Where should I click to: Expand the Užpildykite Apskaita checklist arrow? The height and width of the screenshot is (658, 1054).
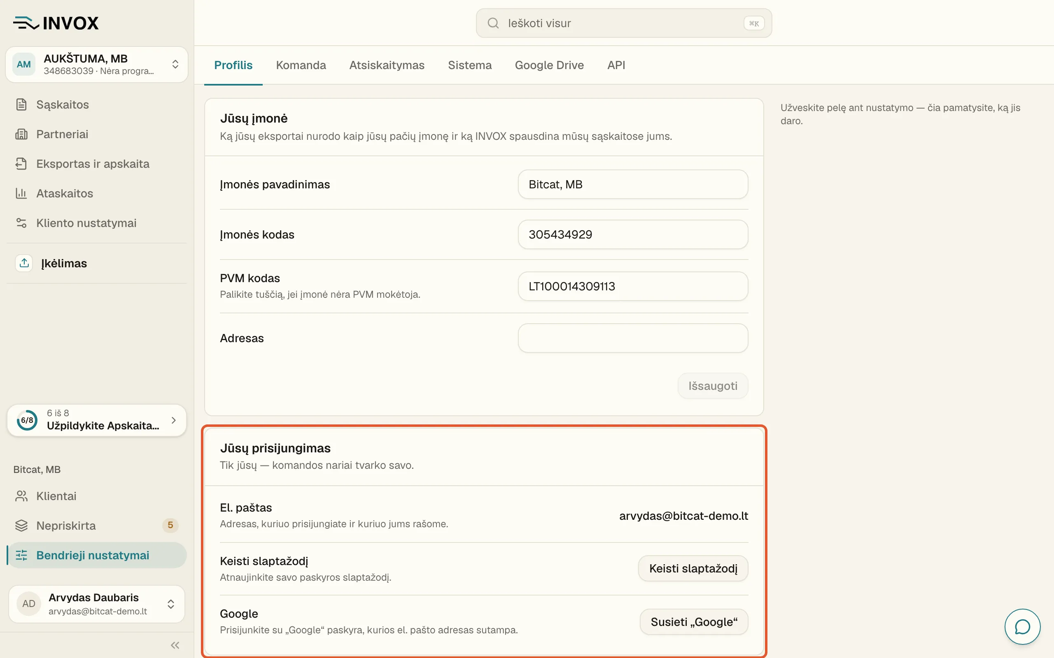(174, 420)
